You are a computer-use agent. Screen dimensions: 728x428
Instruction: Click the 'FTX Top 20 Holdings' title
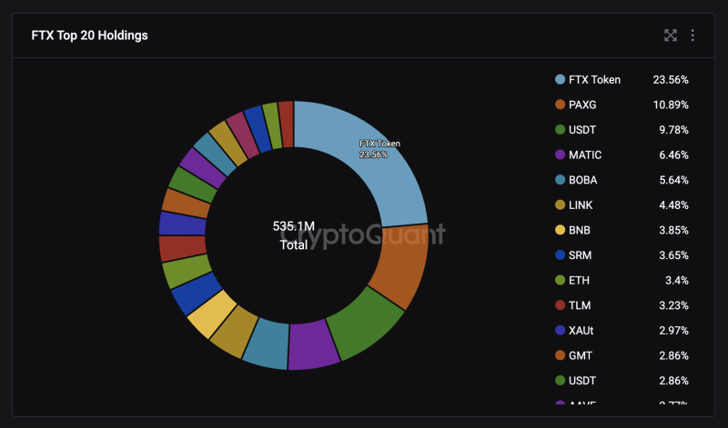click(x=89, y=35)
